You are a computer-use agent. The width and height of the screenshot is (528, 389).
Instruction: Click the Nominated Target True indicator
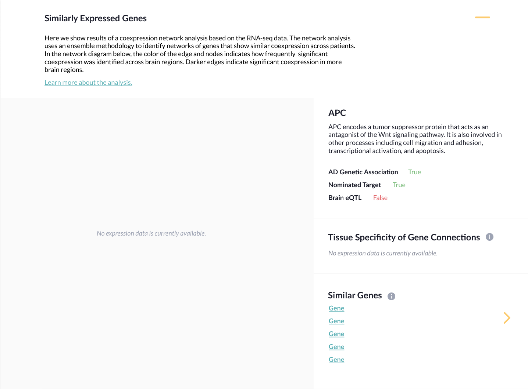pyautogui.click(x=399, y=185)
